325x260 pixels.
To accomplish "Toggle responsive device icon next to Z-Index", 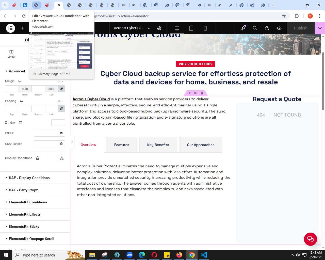I will (21, 123).
